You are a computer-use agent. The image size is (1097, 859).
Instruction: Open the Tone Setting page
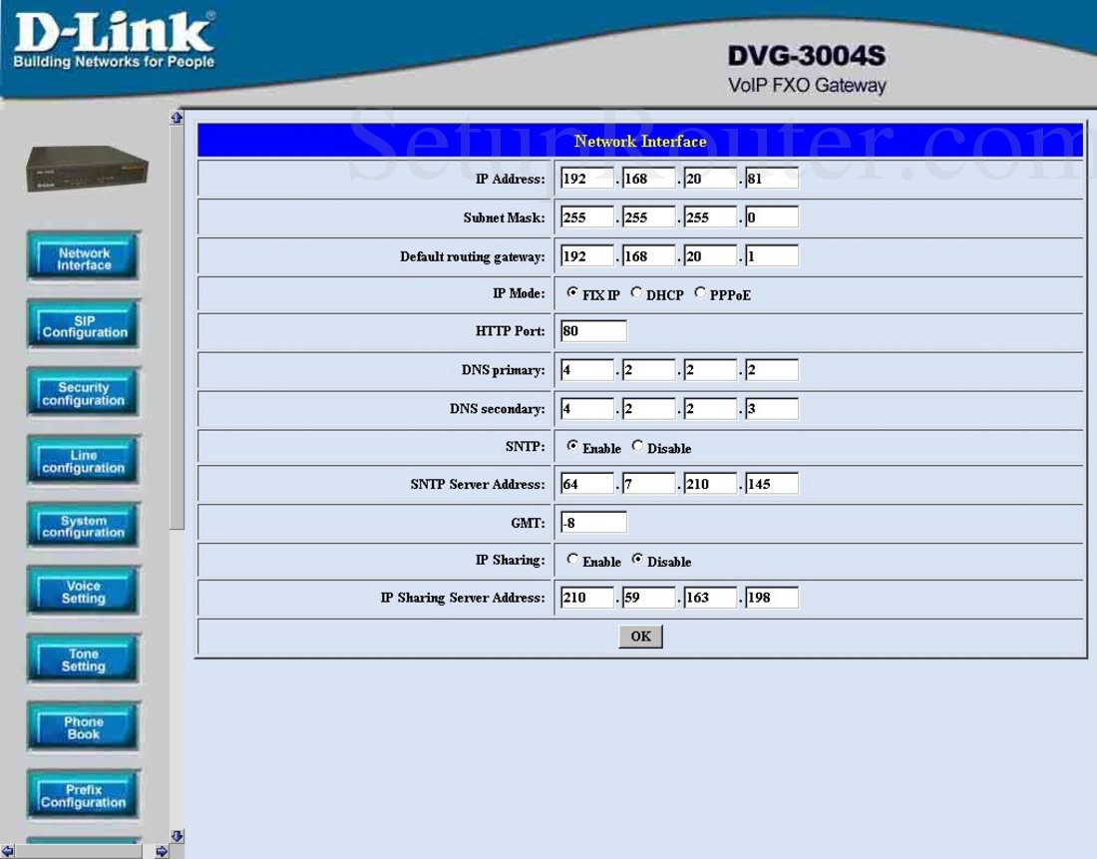[x=83, y=658]
